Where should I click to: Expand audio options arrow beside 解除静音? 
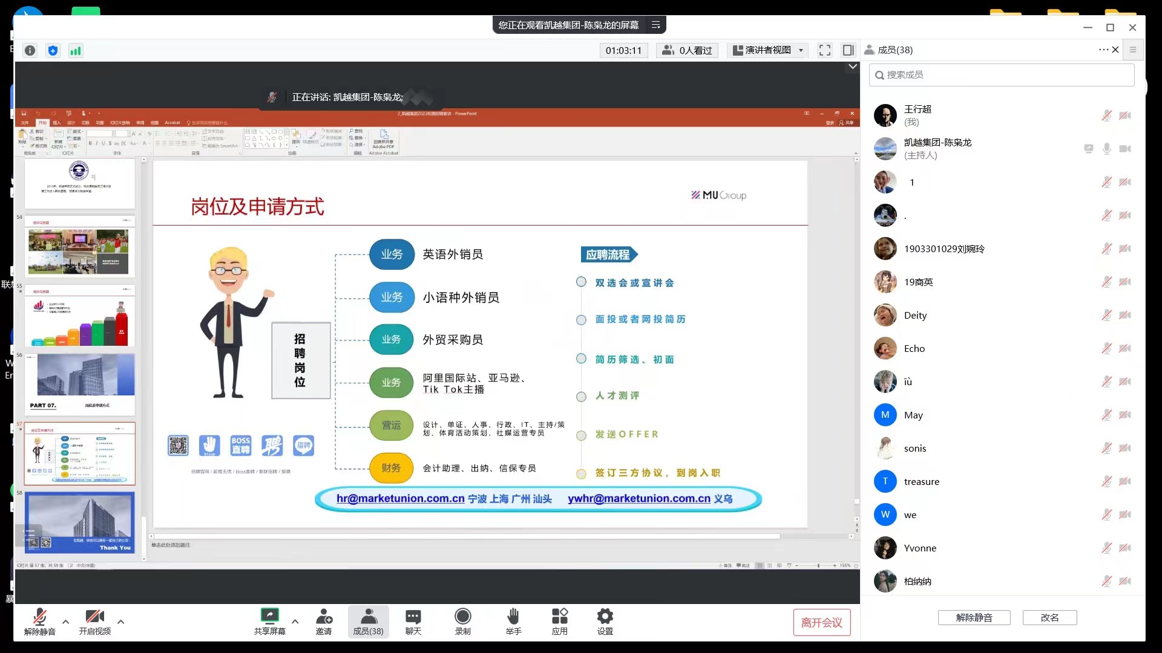pos(65,622)
